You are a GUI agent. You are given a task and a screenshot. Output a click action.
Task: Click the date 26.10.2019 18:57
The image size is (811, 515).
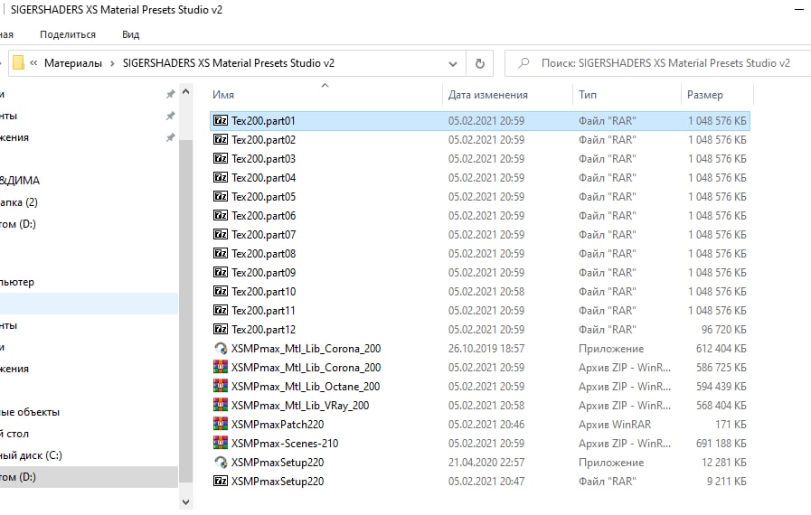click(x=486, y=349)
